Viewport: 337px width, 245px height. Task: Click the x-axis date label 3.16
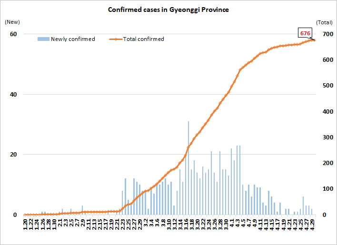coord(186,225)
